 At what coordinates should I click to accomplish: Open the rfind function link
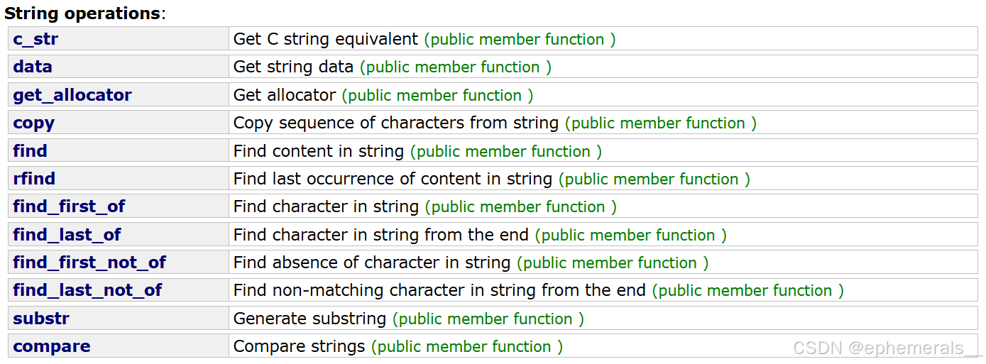click(x=34, y=179)
